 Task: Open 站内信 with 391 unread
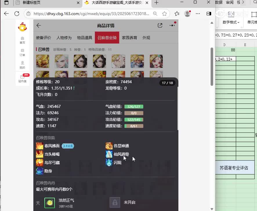[x=22, y=78]
